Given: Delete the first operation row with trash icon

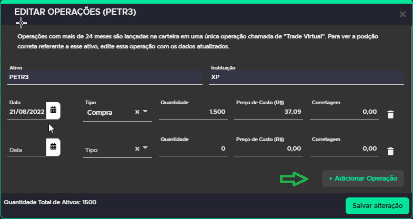Looking at the screenshot, I should pos(390,115).
